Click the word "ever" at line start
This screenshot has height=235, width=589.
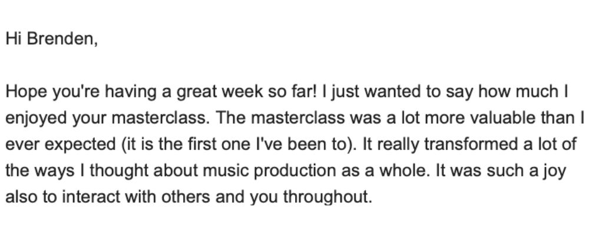tap(19, 145)
